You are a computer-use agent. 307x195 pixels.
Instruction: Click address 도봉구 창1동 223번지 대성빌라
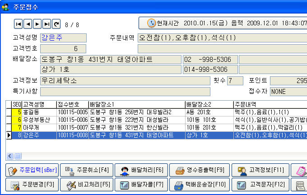click(137, 120)
